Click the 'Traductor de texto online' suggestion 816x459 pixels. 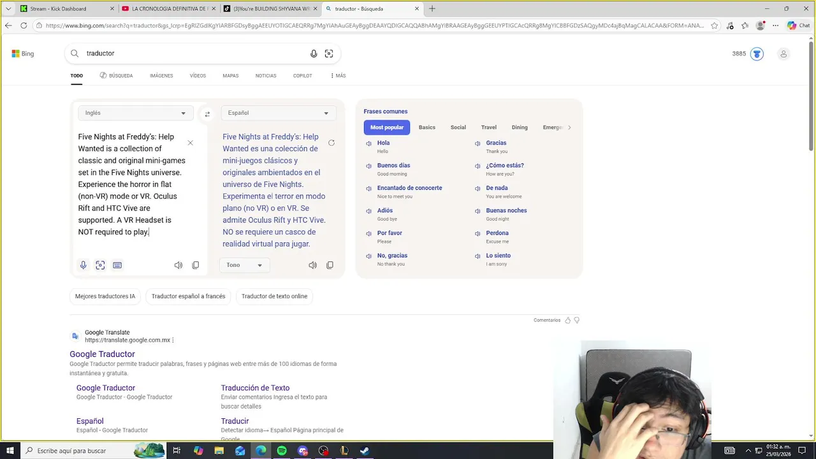(274, 296)
